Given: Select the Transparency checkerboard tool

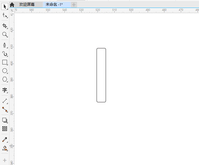Looking at the screenshot, I should tap(5, 129).
